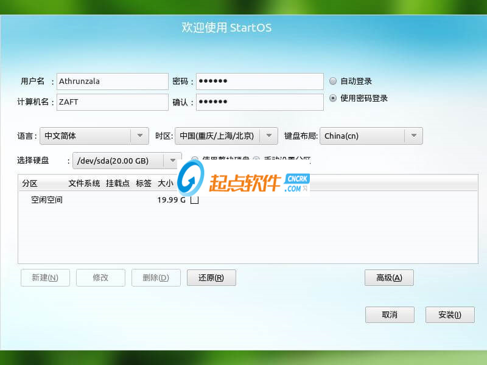This screenshot has width=487, height=365.
Task: Click the 删除(D) button
Action: tap(156, 277)
